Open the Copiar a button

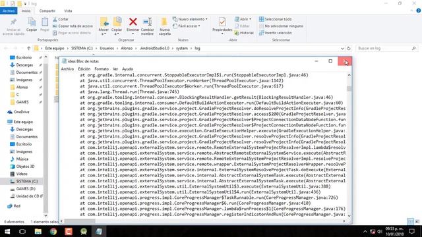(x=117, y=26)
